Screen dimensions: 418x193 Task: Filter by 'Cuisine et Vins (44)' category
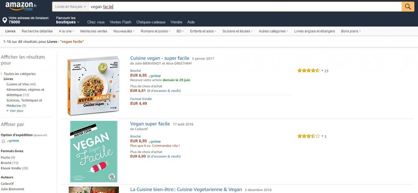pyautogui.click(x=21, y=84)
